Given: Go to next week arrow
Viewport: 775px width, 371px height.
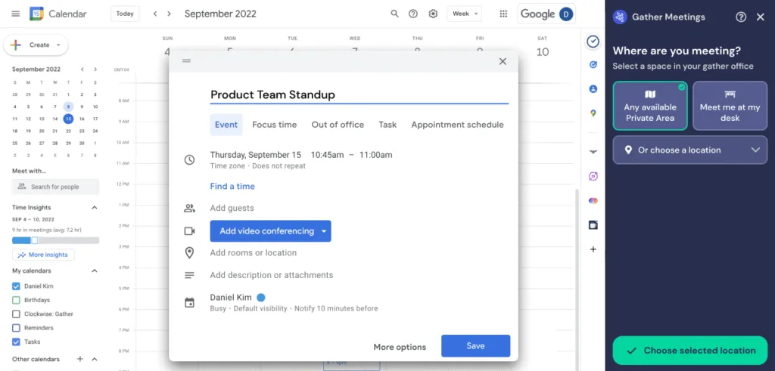Looking at the screenshot, I should 169,14.
